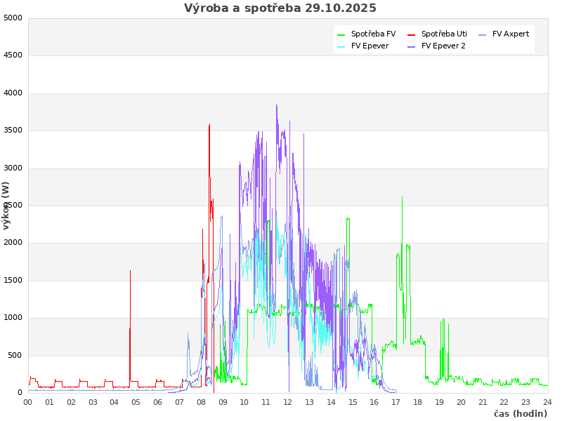Click the purple FV Epever 2 legend swatch
The width and height of the screenshot is (562, 421).
tap(412, 46)
